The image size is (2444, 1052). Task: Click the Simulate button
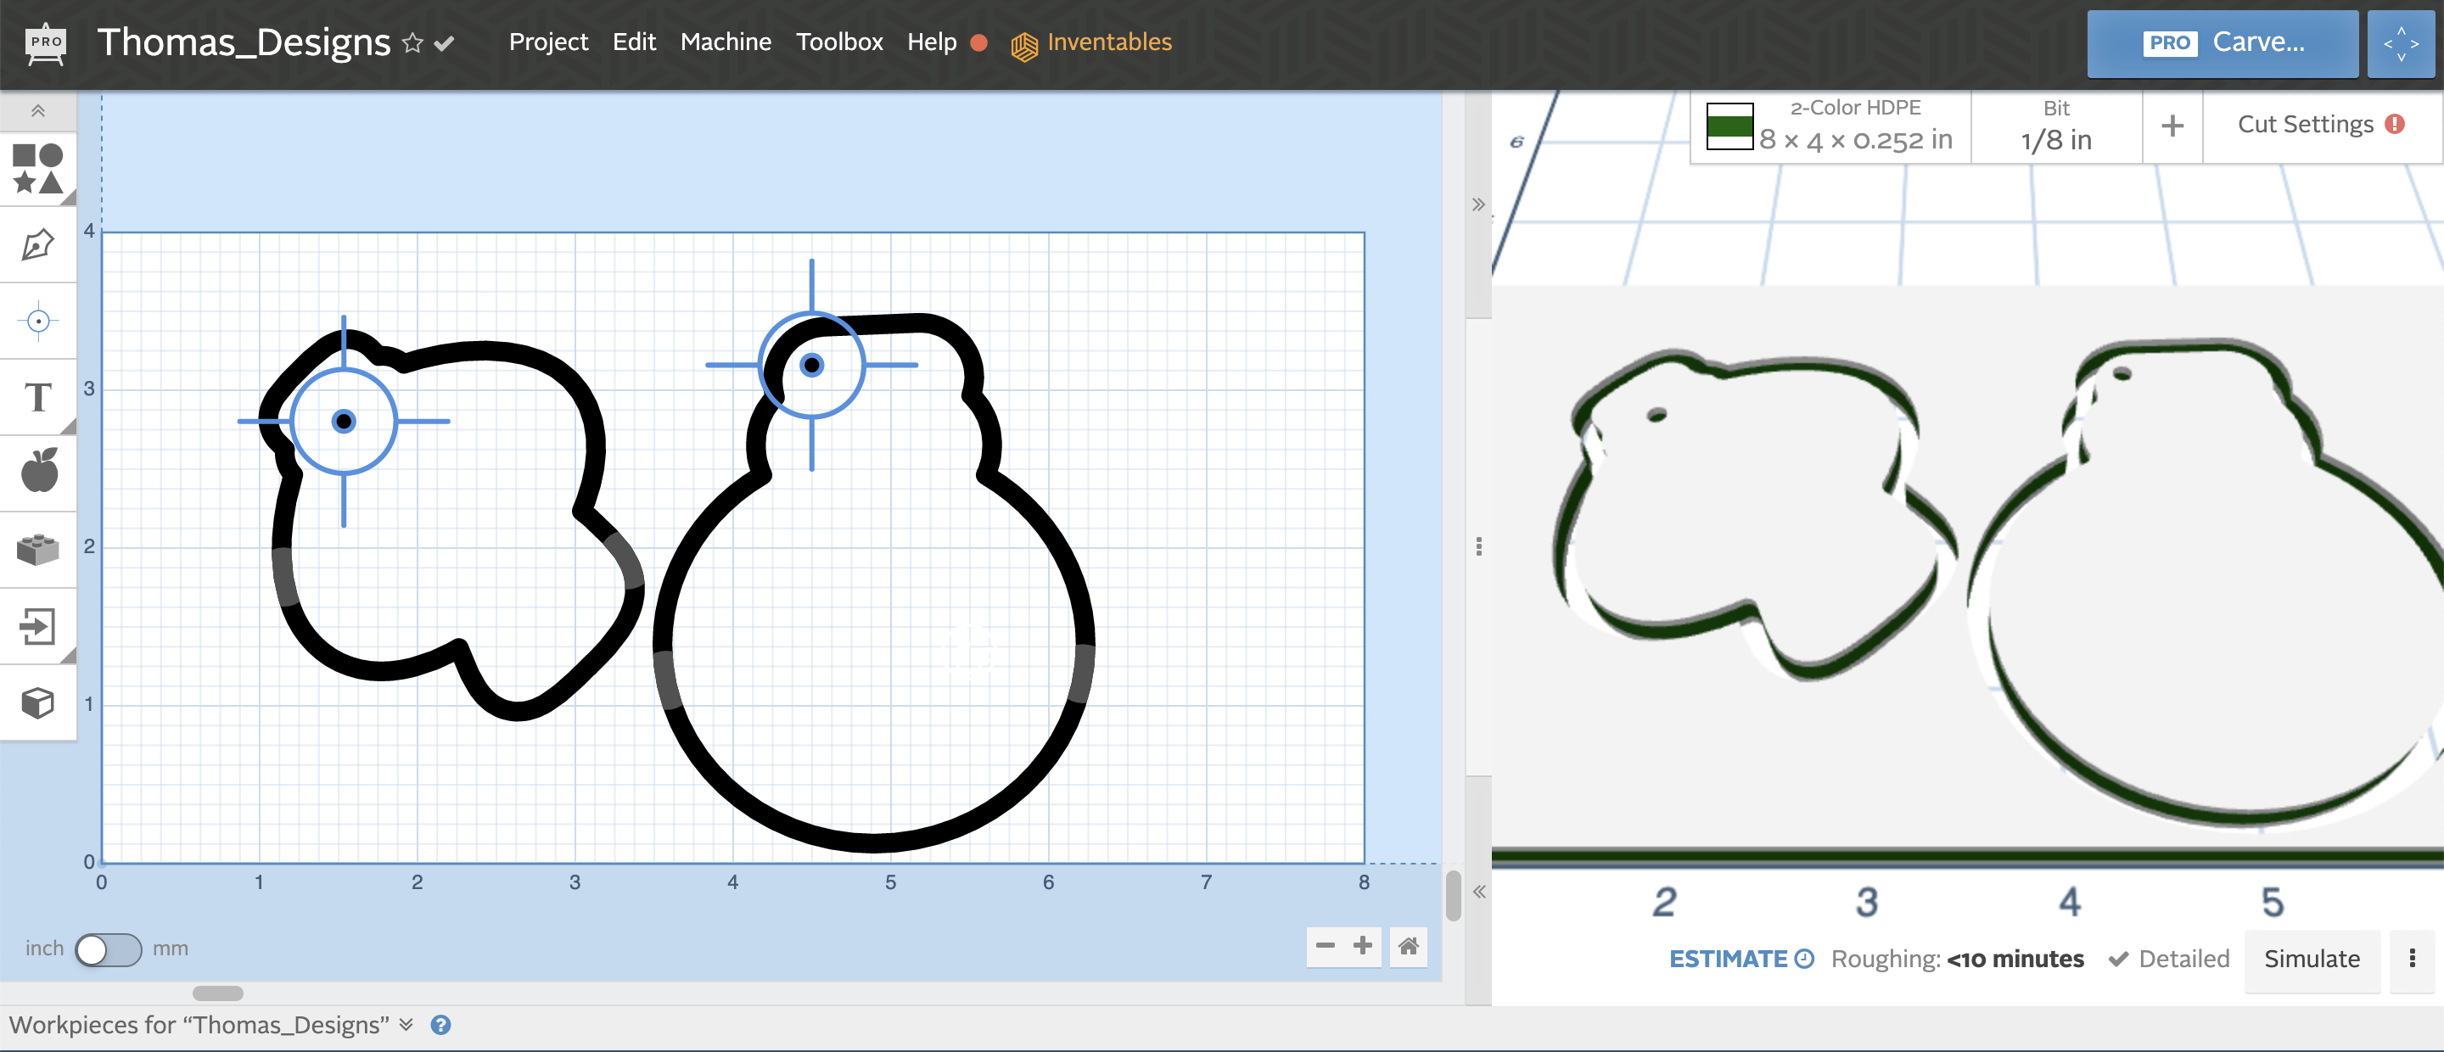(x=2312, y=958)
